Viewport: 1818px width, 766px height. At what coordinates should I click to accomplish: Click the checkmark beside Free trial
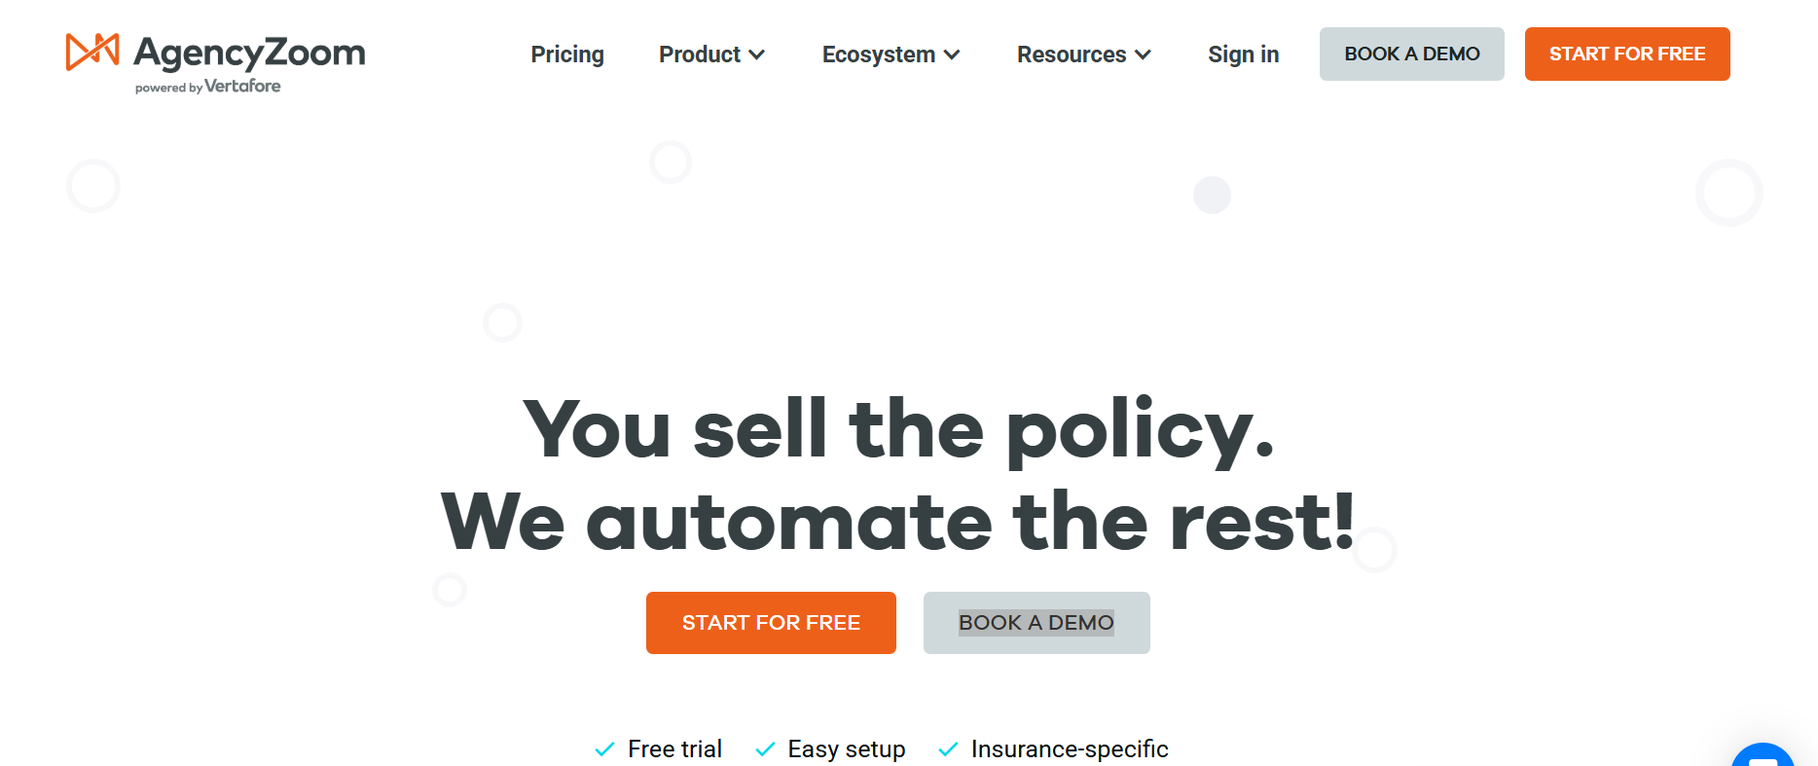(x=604, y=749)
